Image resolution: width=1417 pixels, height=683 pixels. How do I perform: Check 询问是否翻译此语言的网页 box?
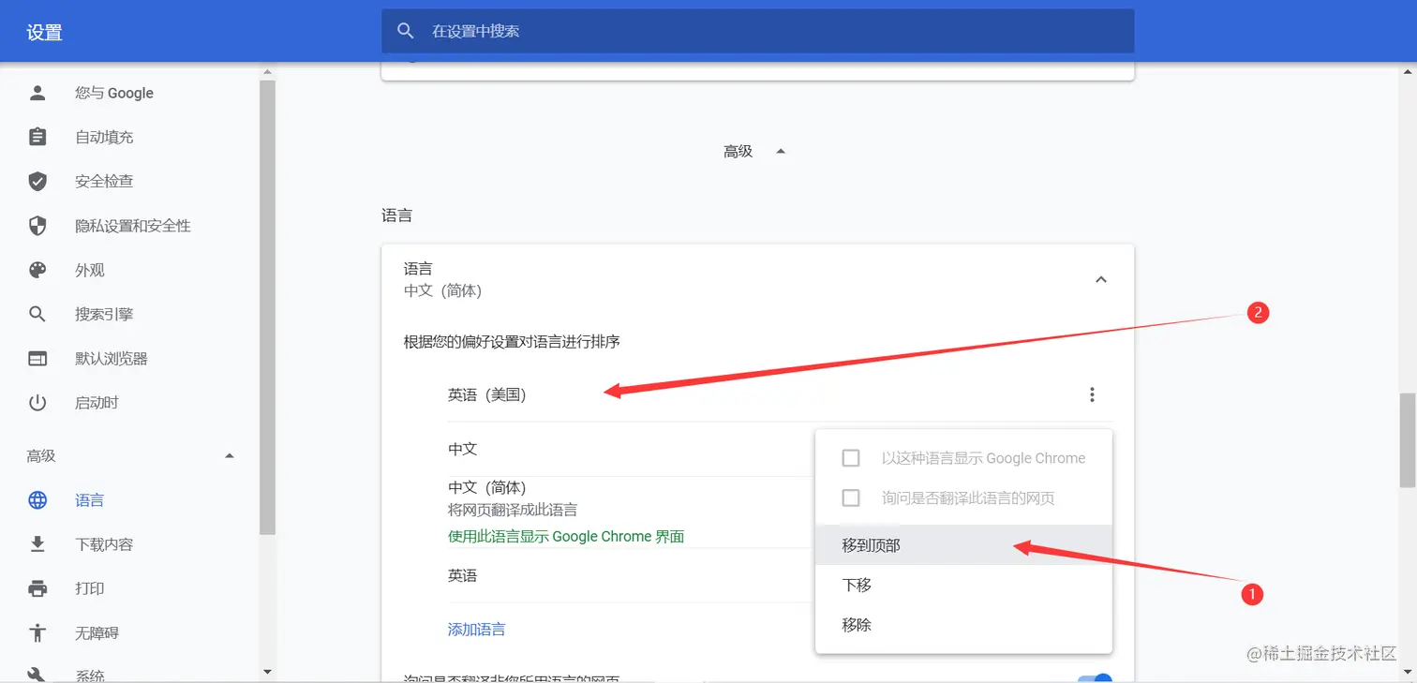click(x=851, y=497)
